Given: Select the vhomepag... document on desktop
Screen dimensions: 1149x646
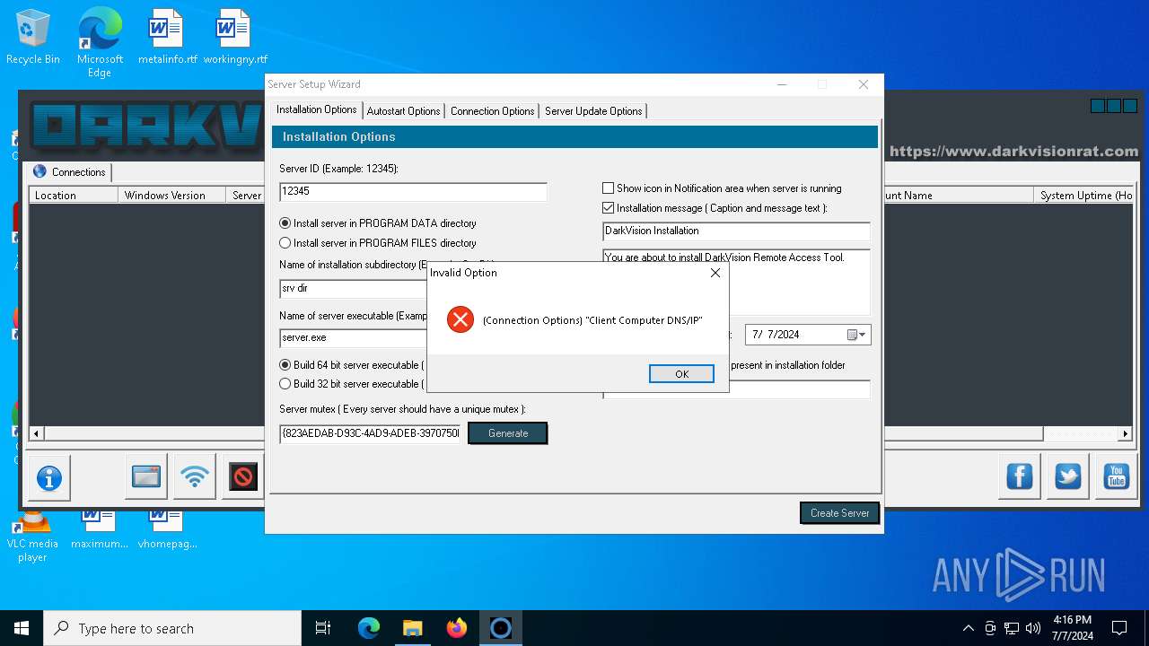Looking at the screenshot, I should tap(167, 529).
